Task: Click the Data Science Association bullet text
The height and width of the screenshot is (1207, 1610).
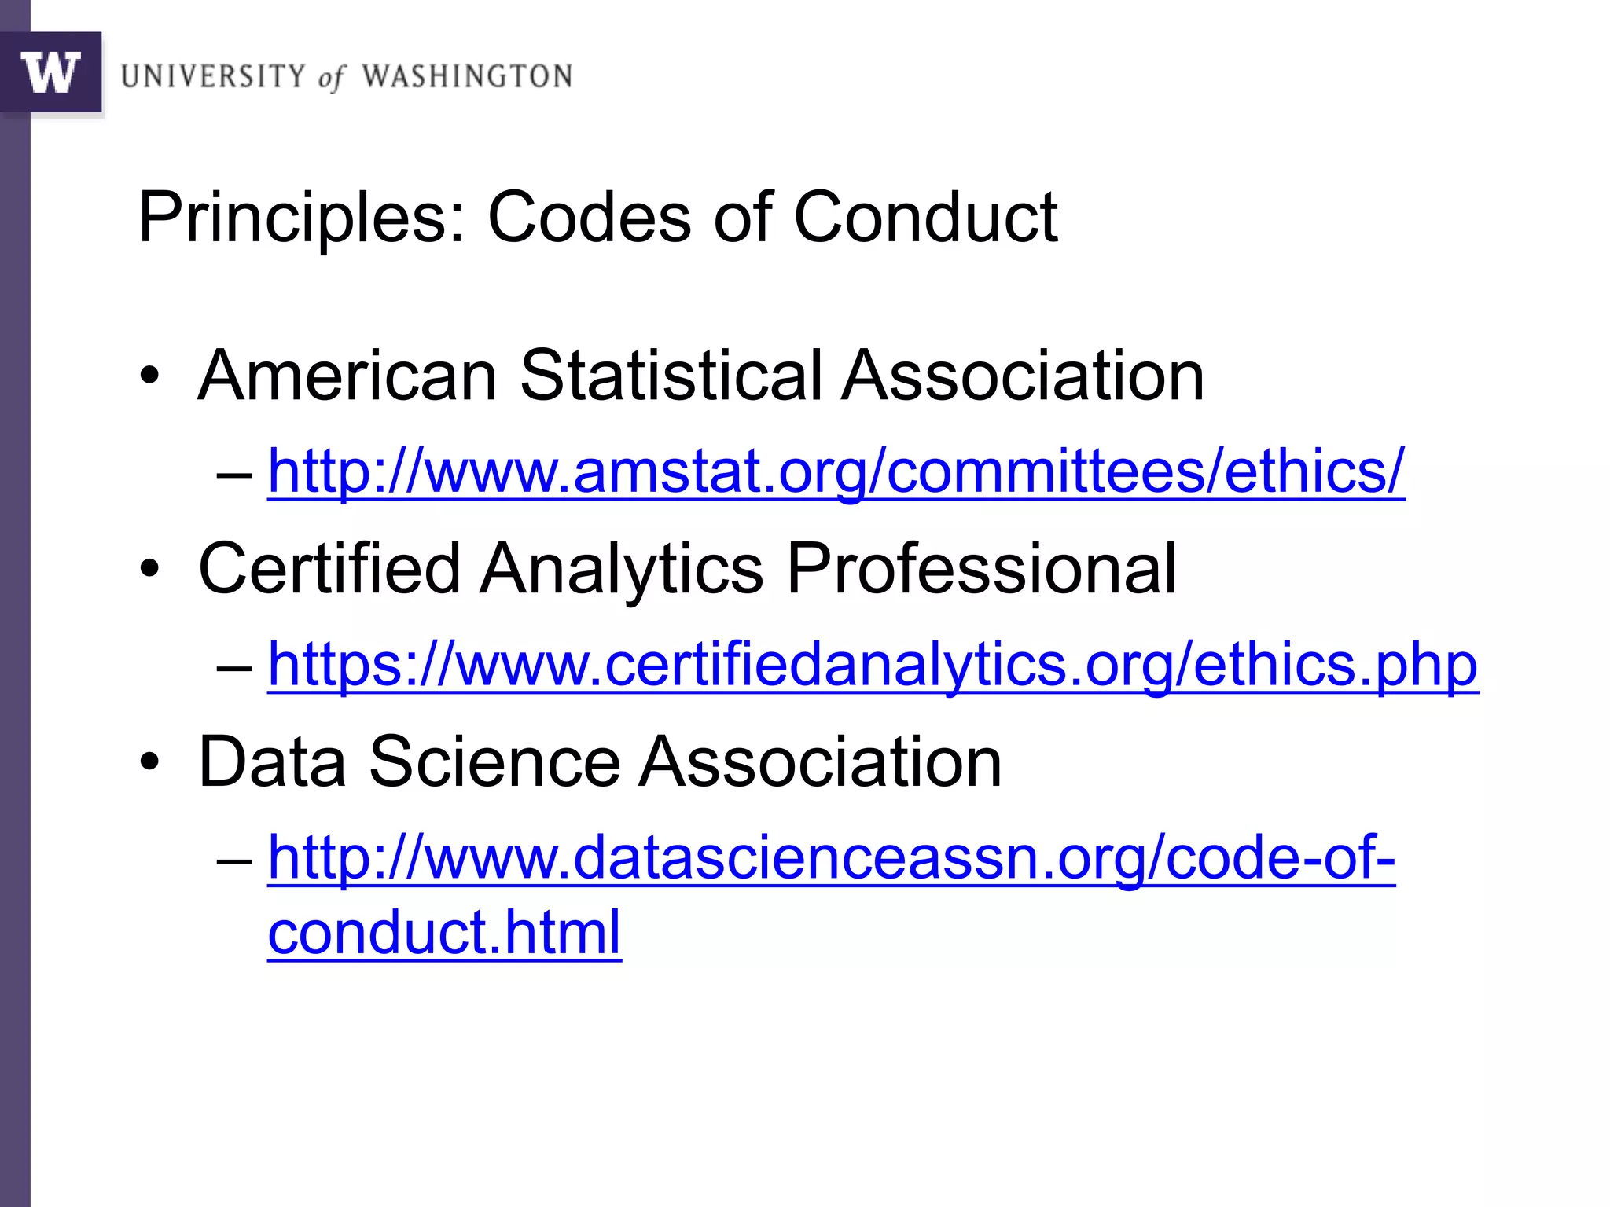Action: 600,761
